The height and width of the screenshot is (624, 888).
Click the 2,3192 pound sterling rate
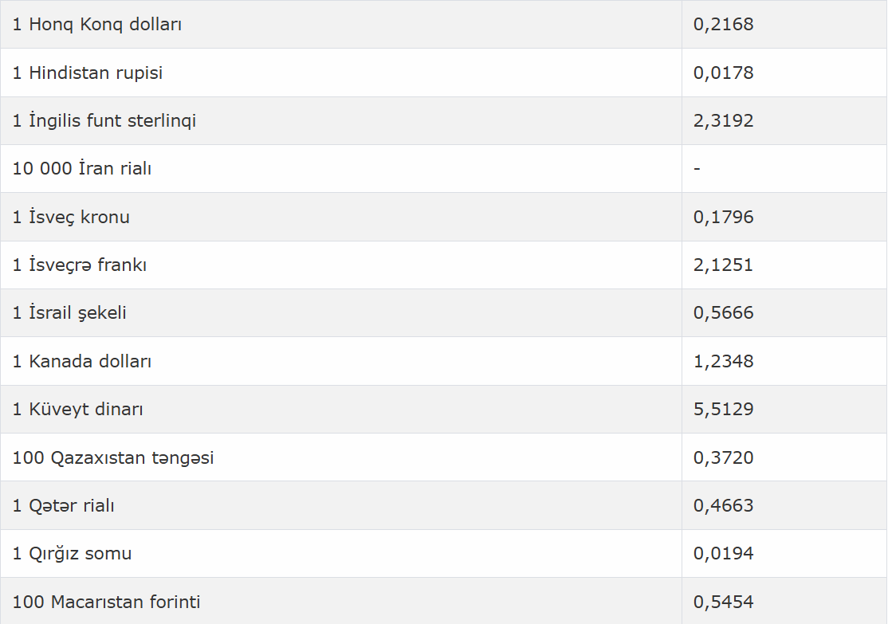pos(723,120)
